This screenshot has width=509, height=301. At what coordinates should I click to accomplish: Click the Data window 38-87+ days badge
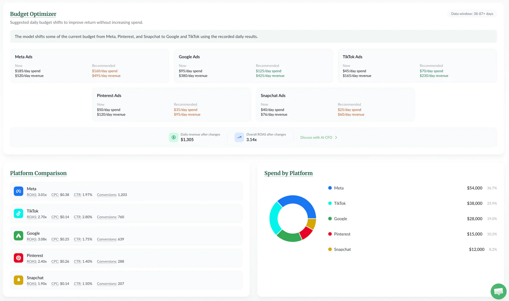tap(472, 14)
